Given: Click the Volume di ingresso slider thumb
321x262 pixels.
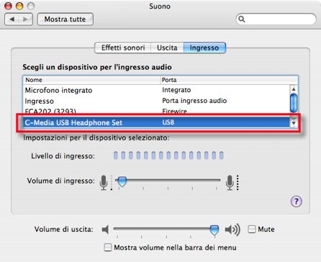Looking at the screenshot, I should (122, 182).
